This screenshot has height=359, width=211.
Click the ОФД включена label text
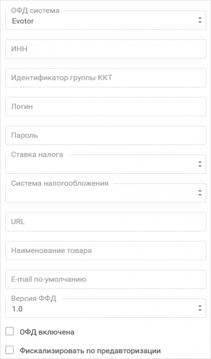(47, 332)
